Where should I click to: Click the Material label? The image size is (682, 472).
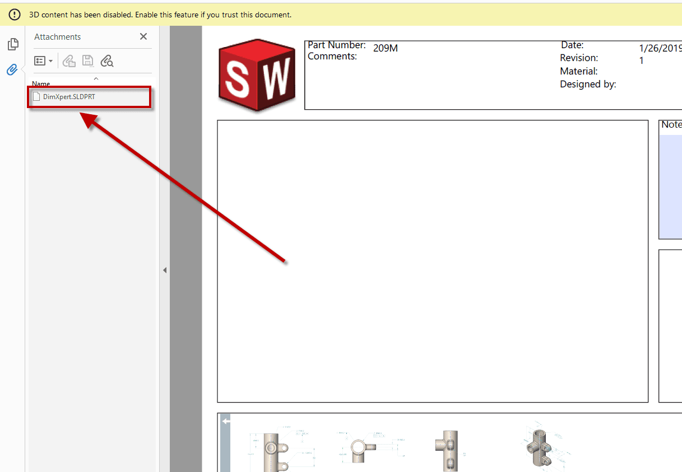(579, 71)
